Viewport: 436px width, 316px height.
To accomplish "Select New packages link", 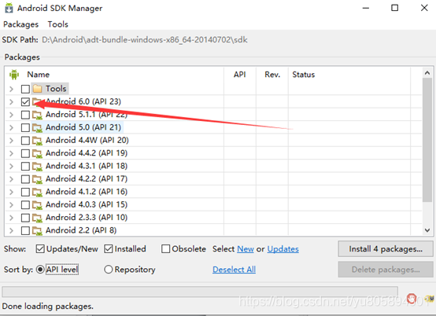I will point(246,249).
